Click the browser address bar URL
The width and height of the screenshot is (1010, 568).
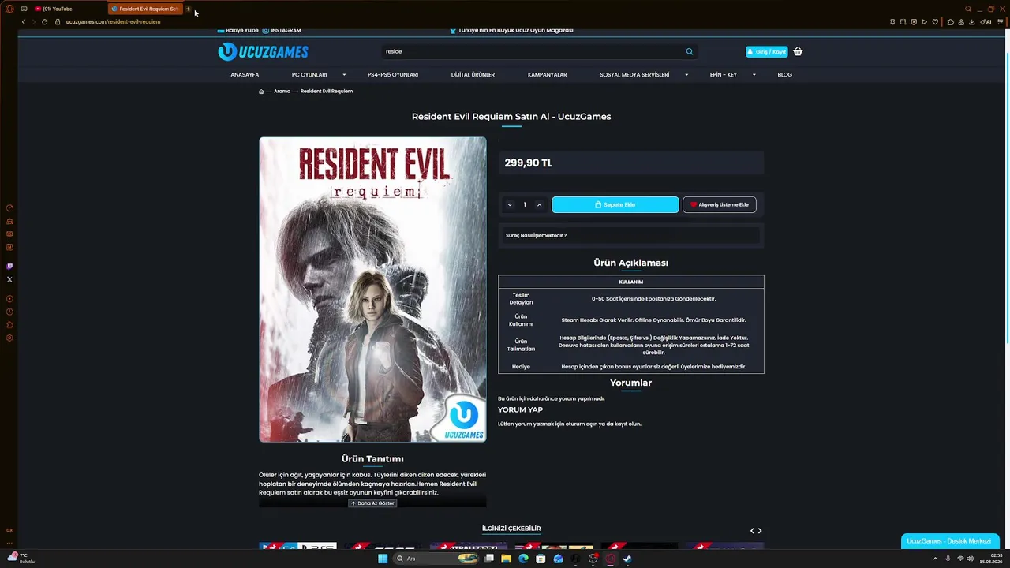(113, 22)
